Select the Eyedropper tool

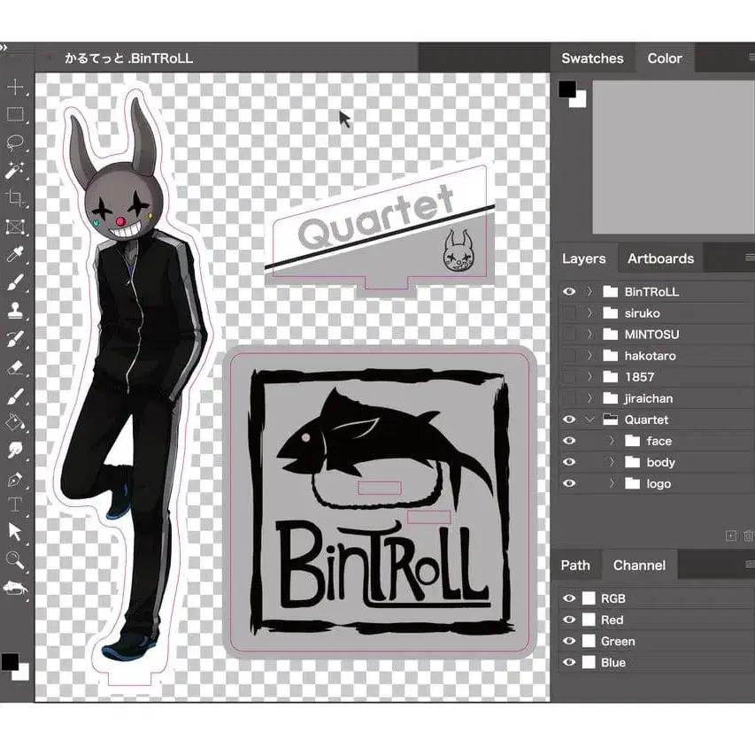click(x=15, y=256)
